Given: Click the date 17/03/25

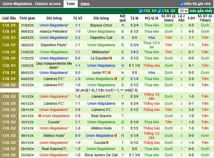Looking at the screenshot, I should [27, 25].
